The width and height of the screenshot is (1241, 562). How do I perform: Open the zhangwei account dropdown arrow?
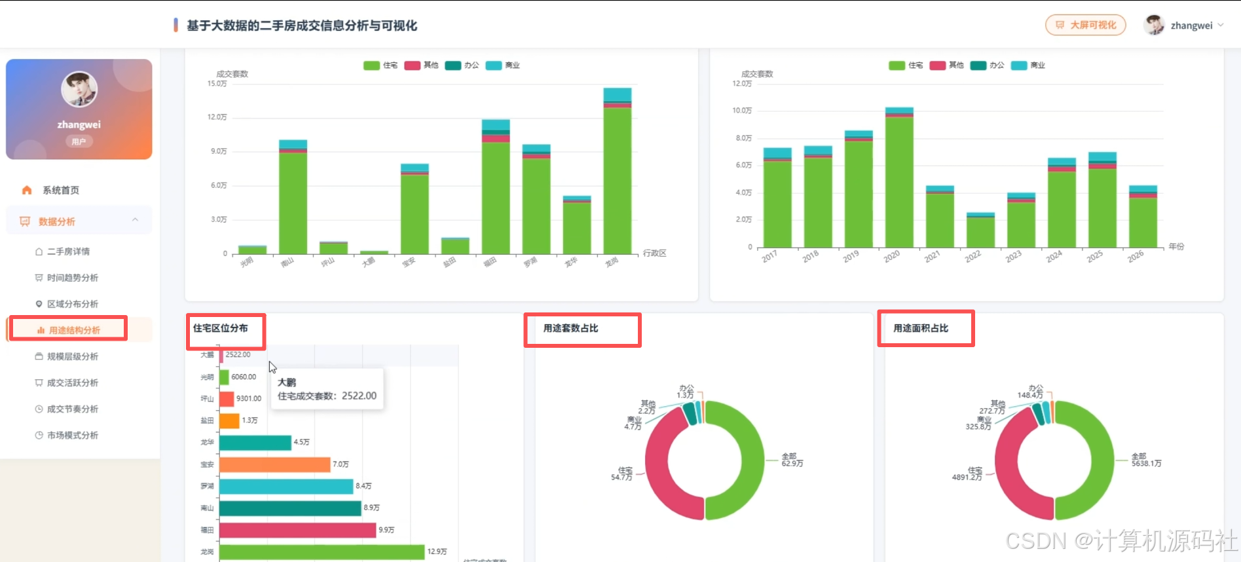click(x=1221, y=26)
